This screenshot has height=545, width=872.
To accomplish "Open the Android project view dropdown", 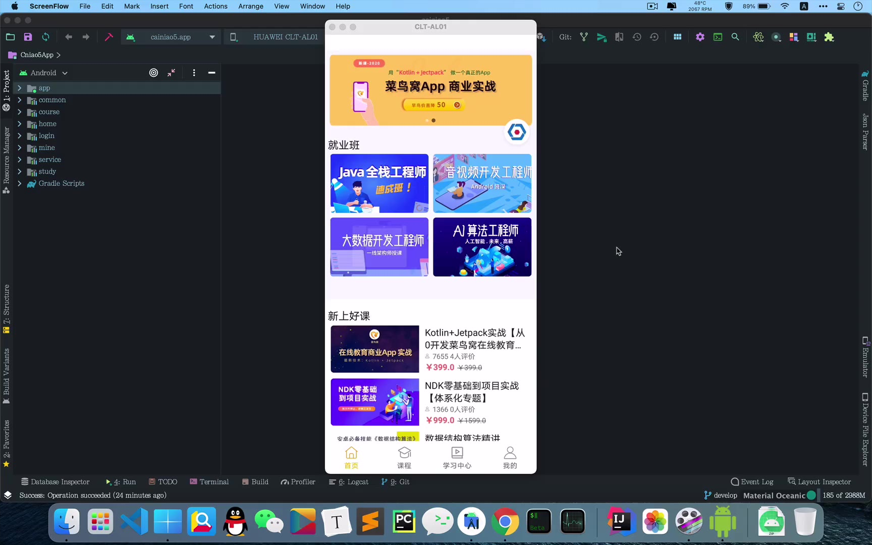I will click(43, 73).
